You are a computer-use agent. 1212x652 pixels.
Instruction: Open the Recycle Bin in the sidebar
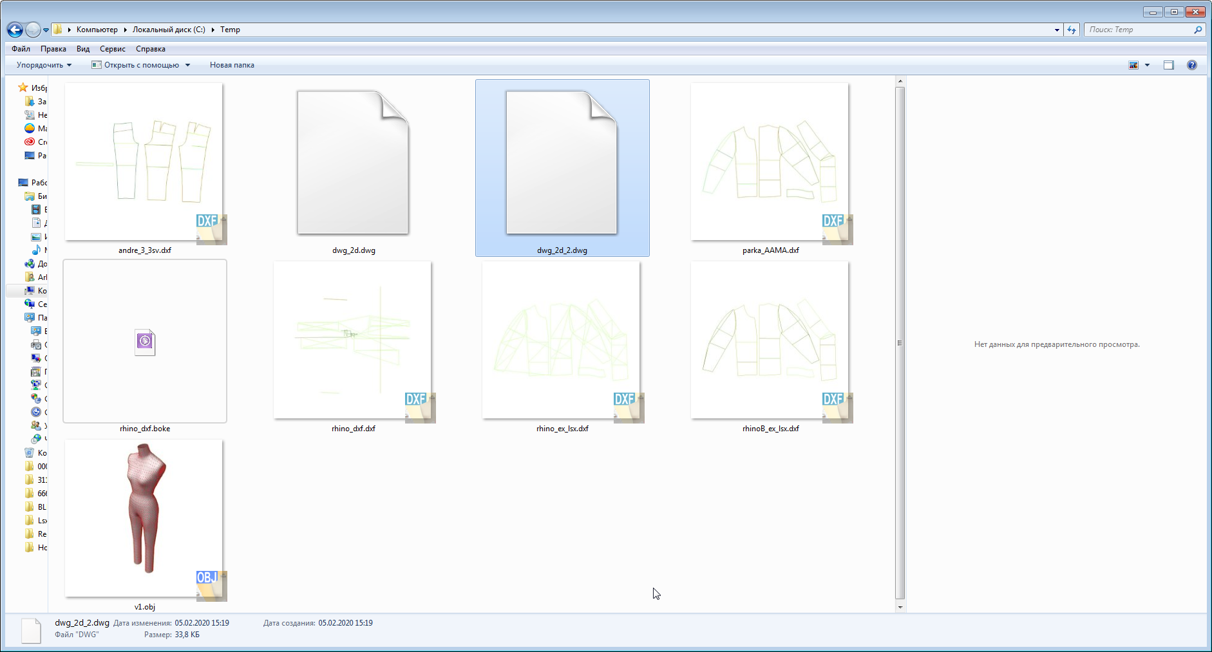pyautogui.click(x=30, y=452)
